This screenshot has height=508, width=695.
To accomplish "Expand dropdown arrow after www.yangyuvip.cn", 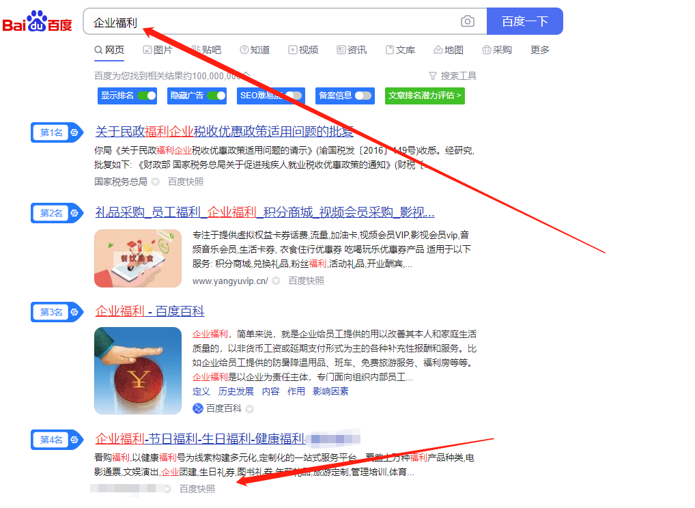I will click(x=276, y=281).
